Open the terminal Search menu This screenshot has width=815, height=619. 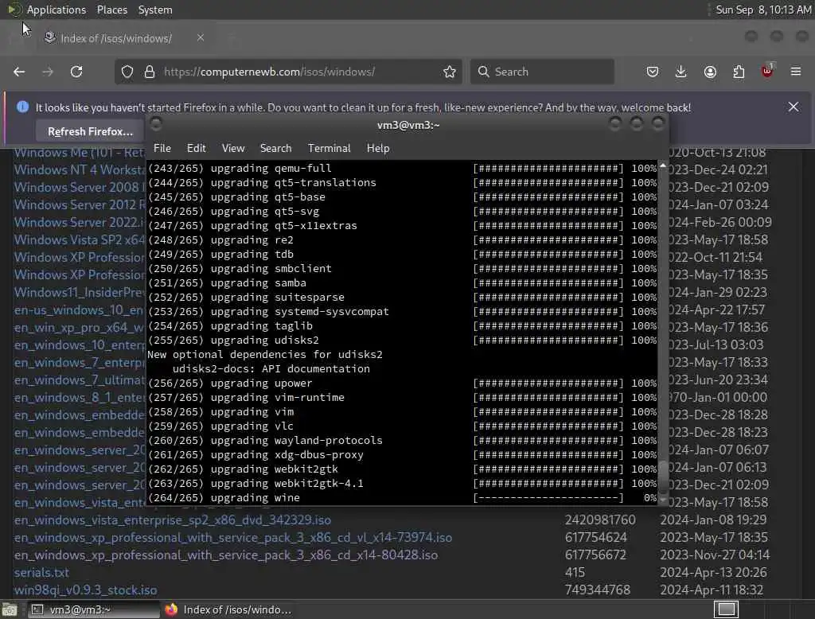tap(275, 148)
